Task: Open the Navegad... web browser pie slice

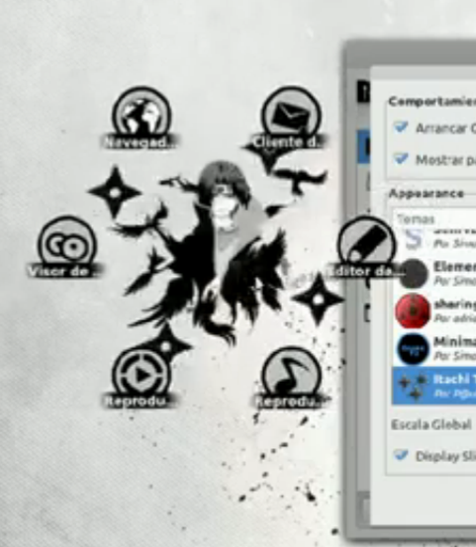Action: (142, 117)
